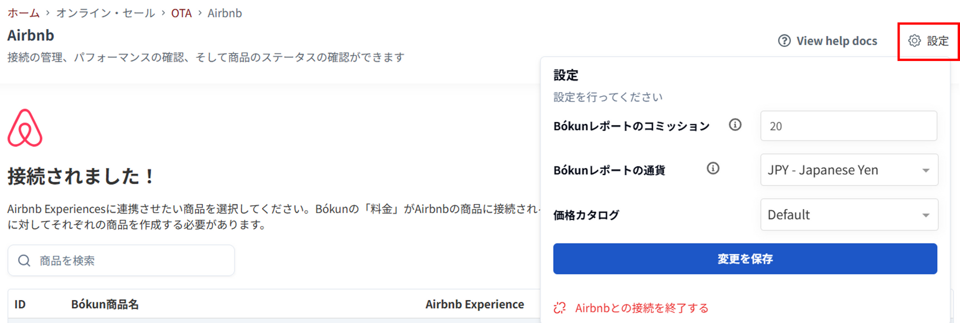Image resolution: width=960 pixels, height=323 pixels.
Task: Click the broken-link disconnect icon
Action: [x=560, y=308]
